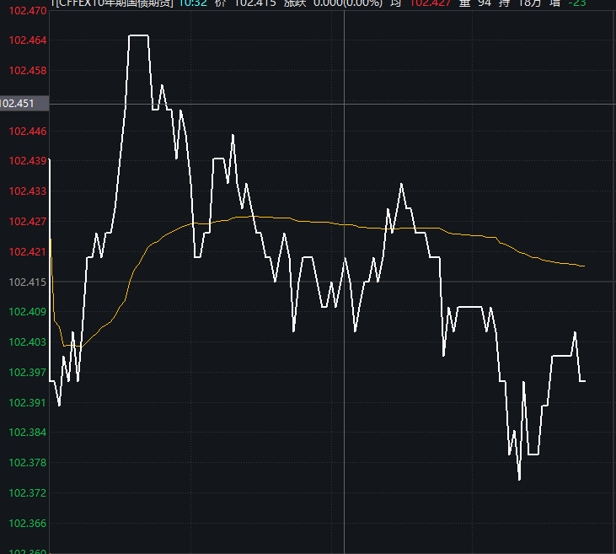Viewport: 616px width, 554px height.
Task: Click the highlighted crosshair price tag 102.451
Action: [19, 103]
